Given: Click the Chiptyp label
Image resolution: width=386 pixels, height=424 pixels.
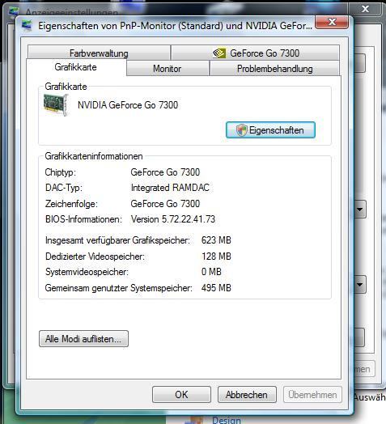Looking at the screenshot, I should click(61, 172).
